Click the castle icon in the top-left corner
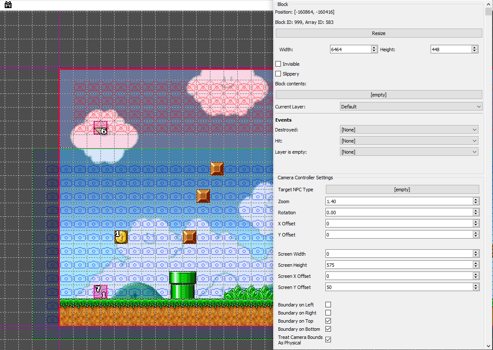 coord(8,5)
